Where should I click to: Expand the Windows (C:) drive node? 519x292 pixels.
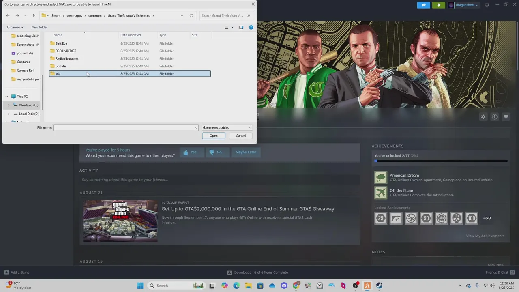[9, 105]
